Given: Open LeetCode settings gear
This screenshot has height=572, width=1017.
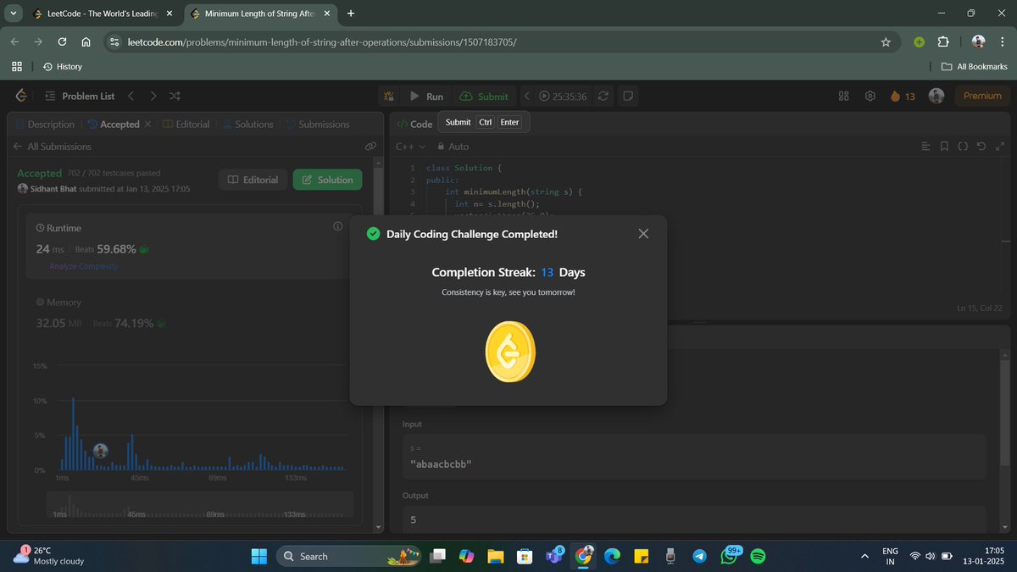Looking at the screenshot, I should pos(870,96).
